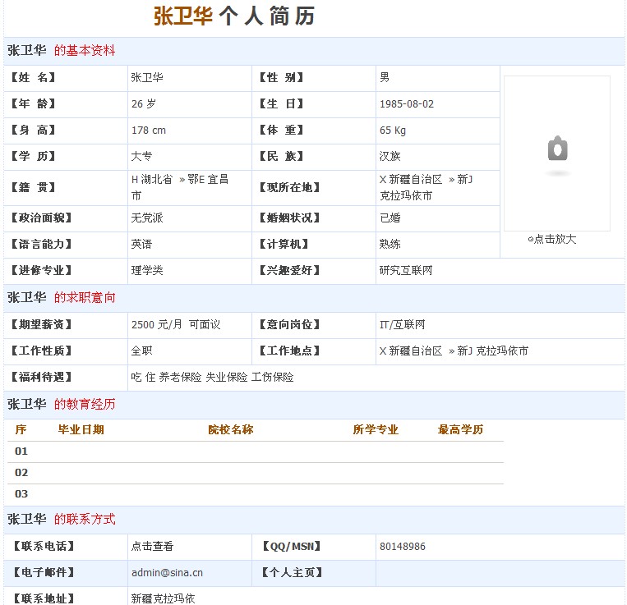Click the 的求职意向 section header
Screen dimensions: 627x605
(85, 298)
